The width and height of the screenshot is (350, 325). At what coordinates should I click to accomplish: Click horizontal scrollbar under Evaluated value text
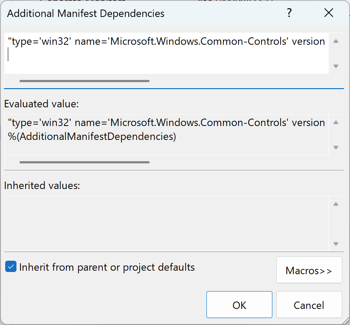(85, 162)
